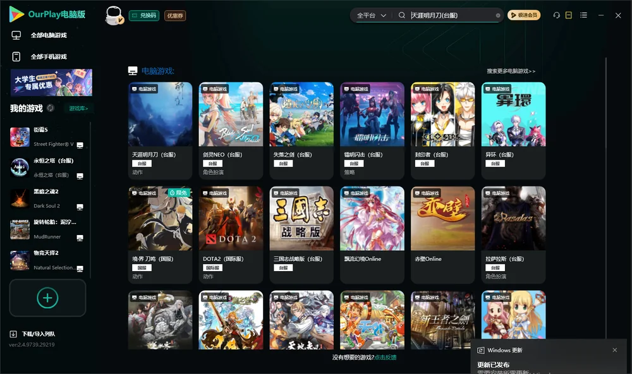Launch 黑暗之魂2 Dark Soul 2

[x=47, y=198]
